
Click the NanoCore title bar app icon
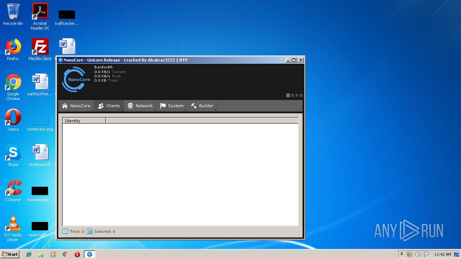(x=61, y=60)
